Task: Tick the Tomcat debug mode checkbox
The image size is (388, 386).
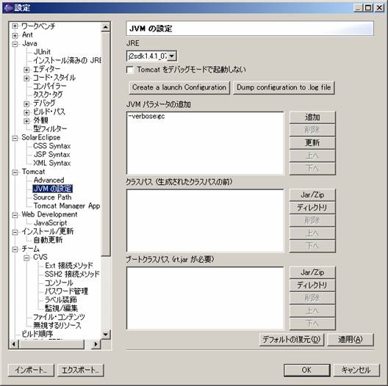Action: 130,70
